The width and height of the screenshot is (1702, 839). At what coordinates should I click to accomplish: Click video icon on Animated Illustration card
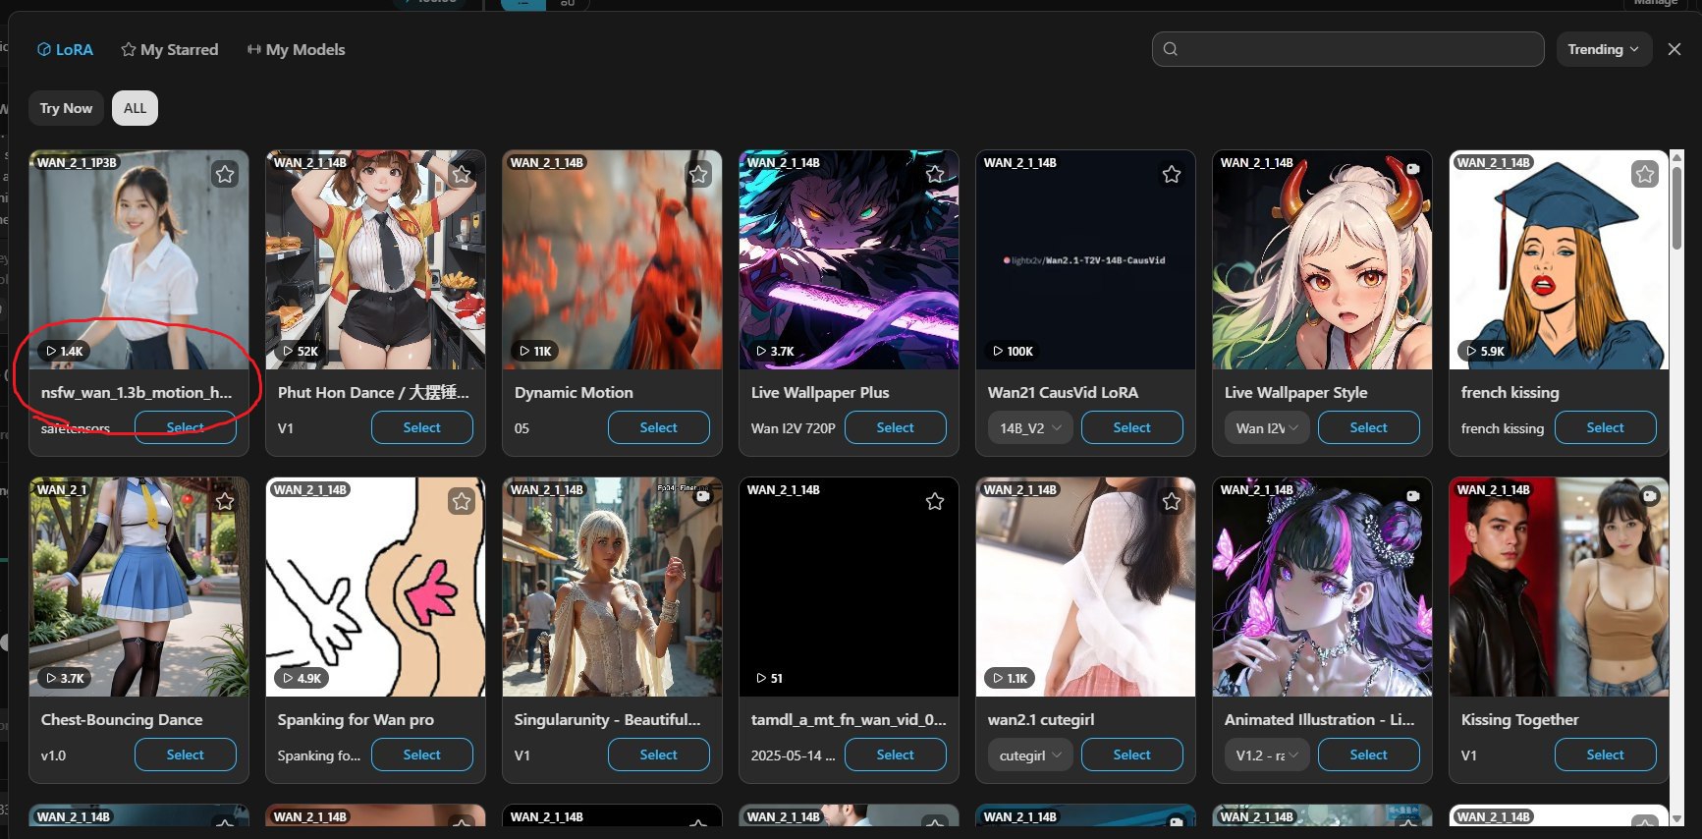[1412, 496]
